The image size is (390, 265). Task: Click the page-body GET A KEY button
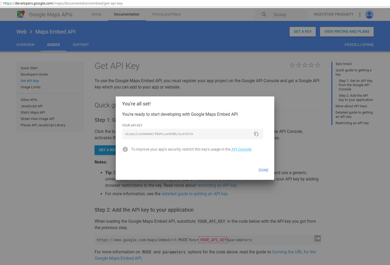[x=105, y=150]
